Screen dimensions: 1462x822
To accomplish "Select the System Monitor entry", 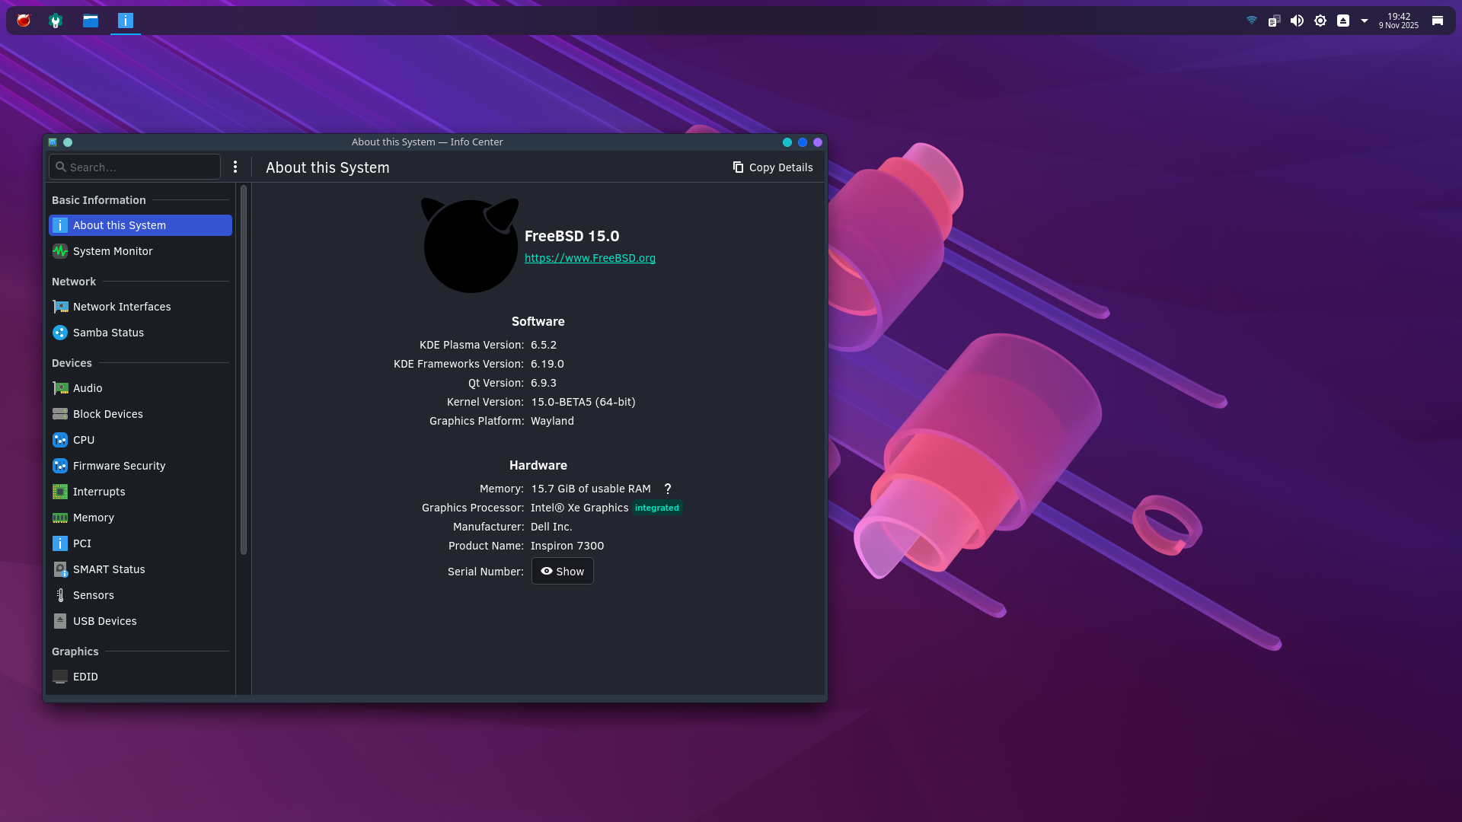I will coord(113,251).
